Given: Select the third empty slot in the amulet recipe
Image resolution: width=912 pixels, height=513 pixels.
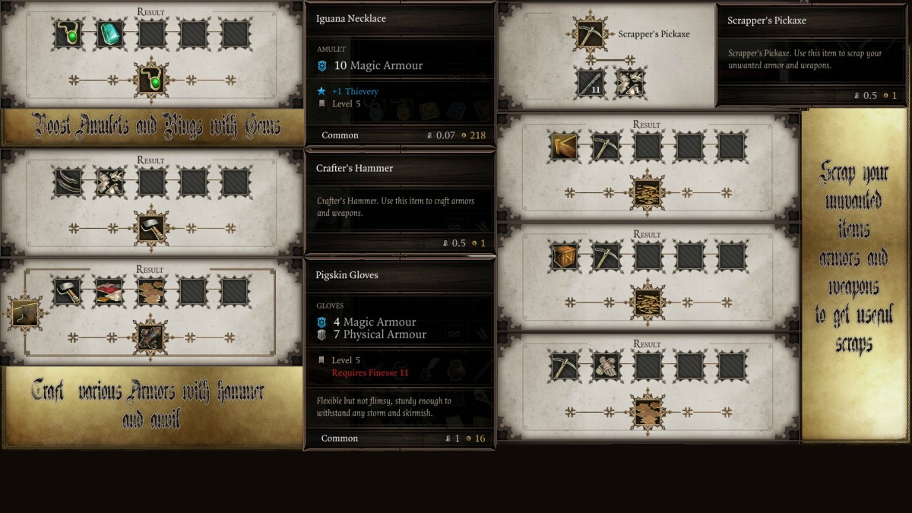Looking at the screenshot, I should click(x=235, y=34).
